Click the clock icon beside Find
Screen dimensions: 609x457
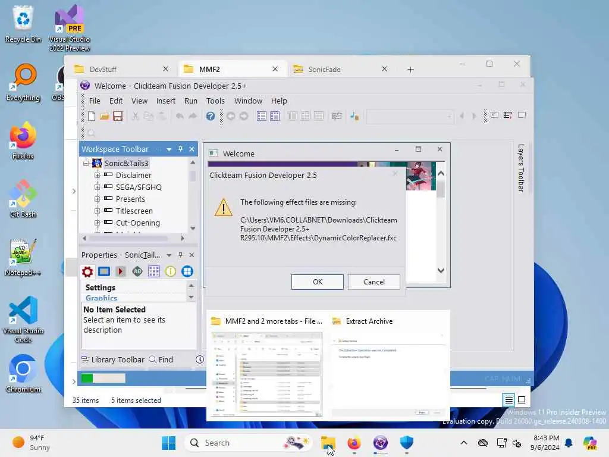click(x=200, y=359)
